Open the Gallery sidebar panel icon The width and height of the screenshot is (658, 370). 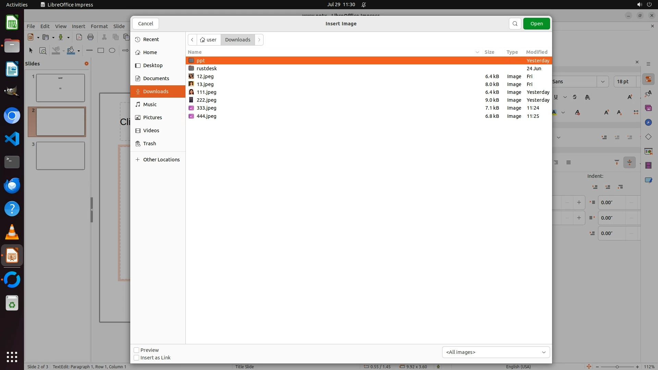tap(648, 108)
